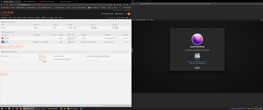Click the Monterey CPU count value
The height and width of the screenshot is (110, 263).
53,38
